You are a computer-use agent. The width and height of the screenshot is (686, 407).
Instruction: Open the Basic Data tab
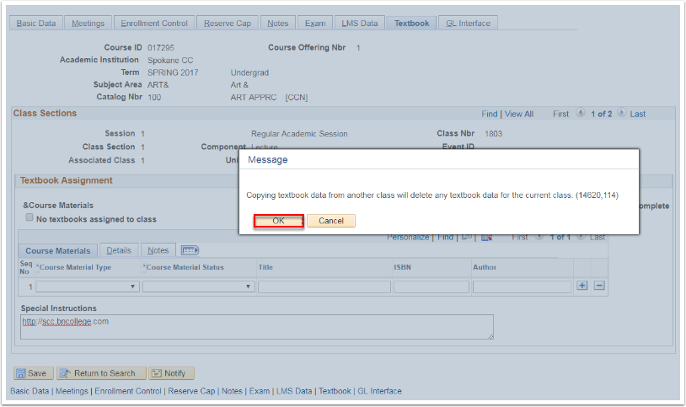click(x=36, y=24)
